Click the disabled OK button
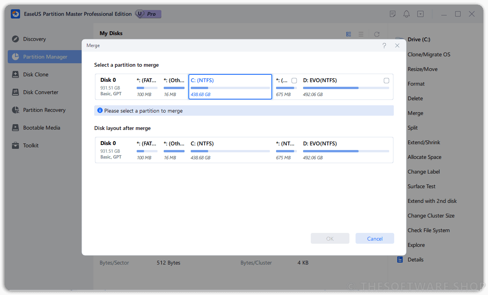Viewport: 488px width, 295px height. point(330,238)
